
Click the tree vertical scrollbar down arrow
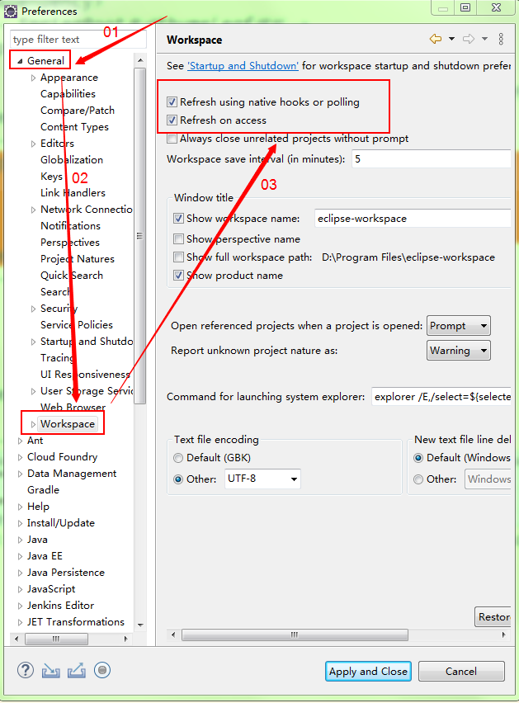pyautogui.click(x=140, y=625)
